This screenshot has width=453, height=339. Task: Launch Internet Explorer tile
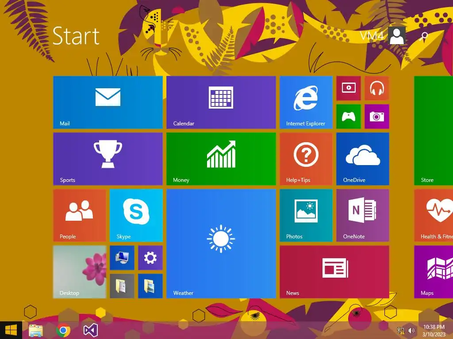coord(306,102)
